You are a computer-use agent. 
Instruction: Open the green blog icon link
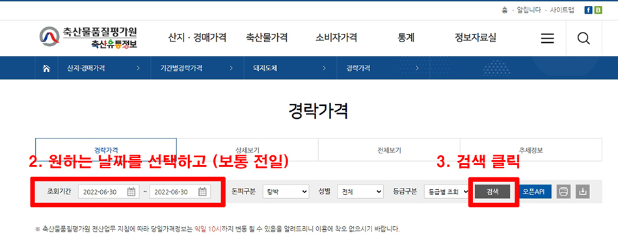pyautogui.click(x=598, y=10)
